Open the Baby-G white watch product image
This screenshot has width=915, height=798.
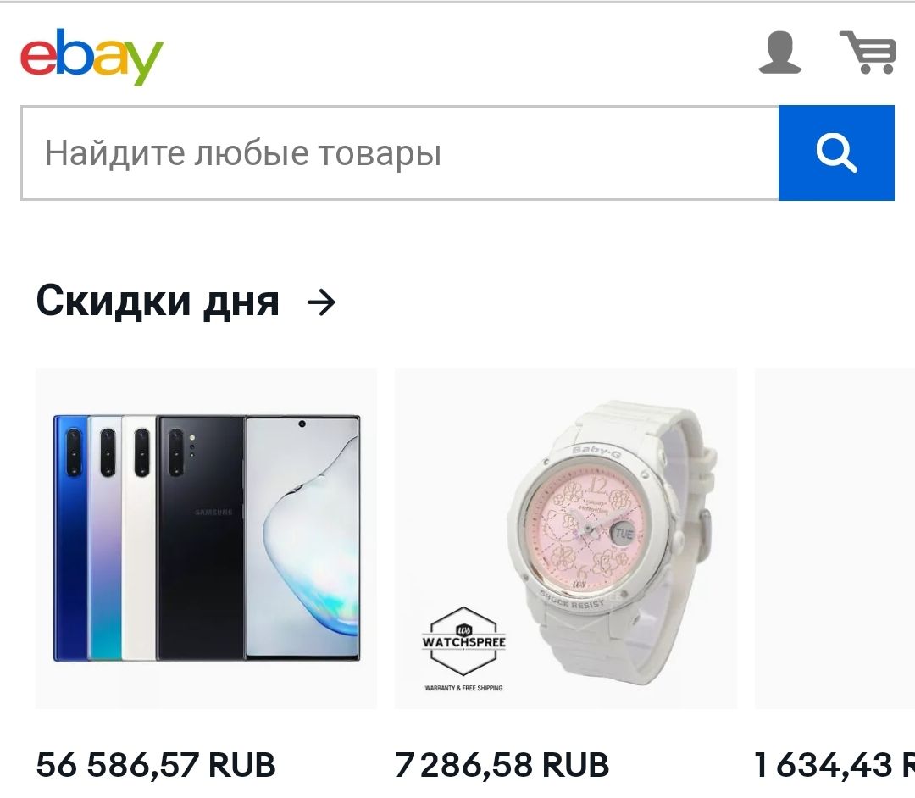tap(566, 538)
